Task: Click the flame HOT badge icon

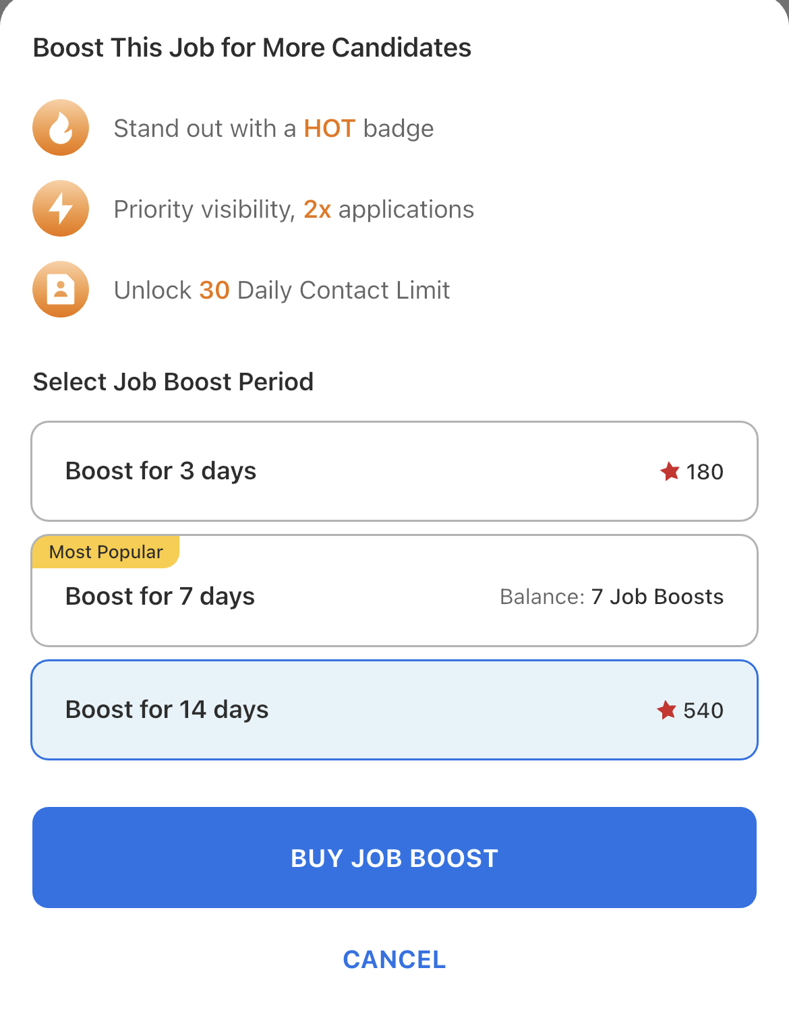Action: [x=61, y=128]
